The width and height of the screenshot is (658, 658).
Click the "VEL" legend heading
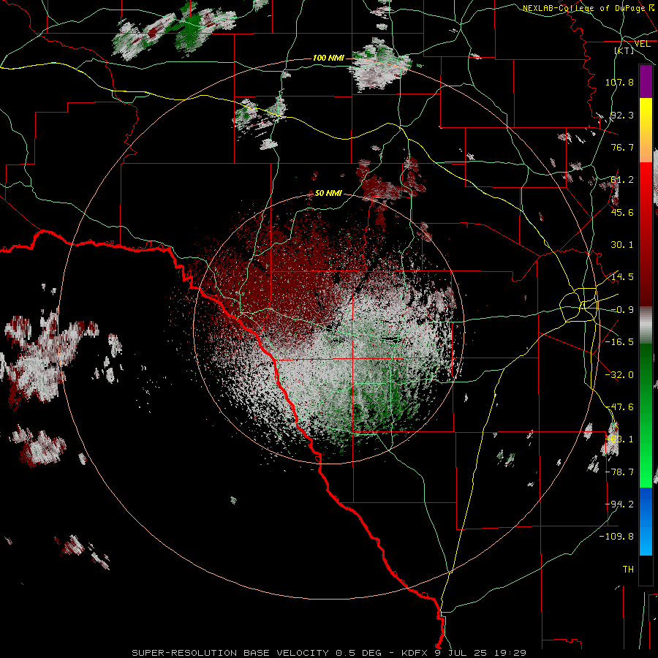click(642, 44)
